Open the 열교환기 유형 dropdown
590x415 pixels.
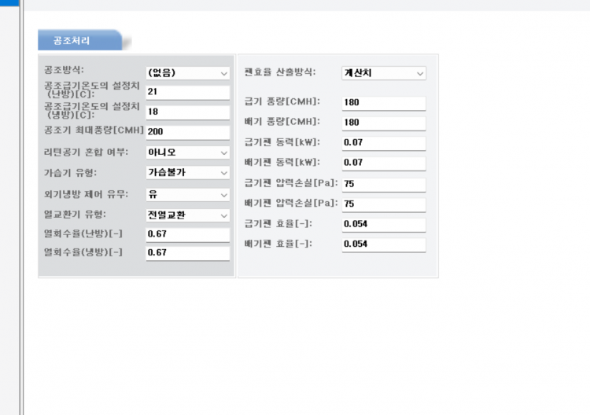click(x=187, y=215)
